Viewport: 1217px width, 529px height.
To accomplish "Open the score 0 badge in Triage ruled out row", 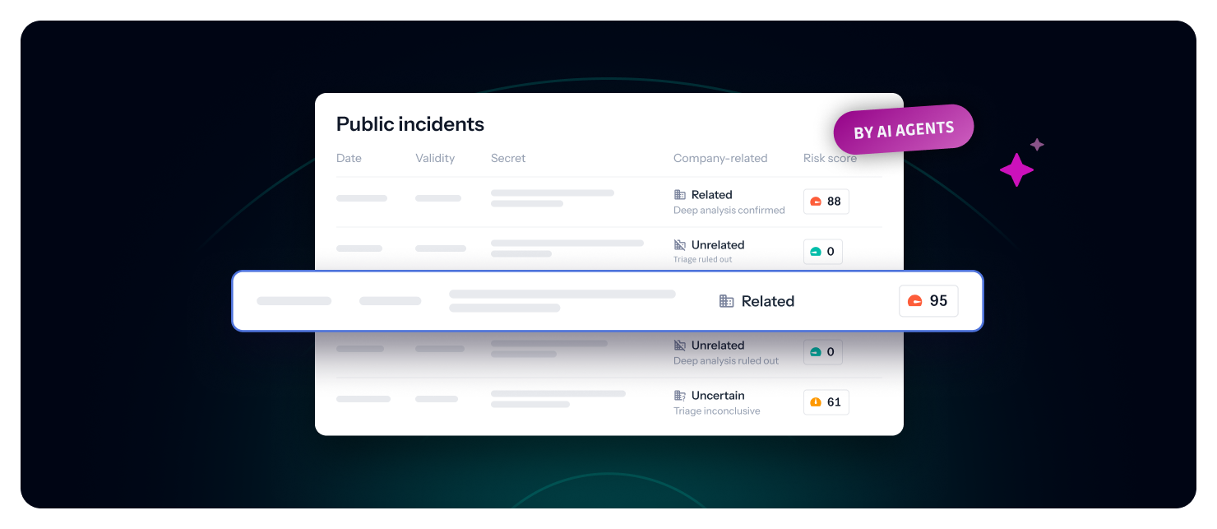I will point(823,252).
